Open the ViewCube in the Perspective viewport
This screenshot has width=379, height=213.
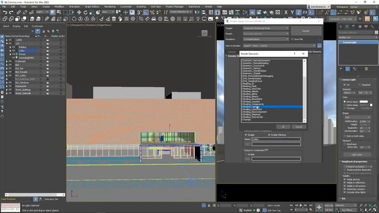[x=204, y=33]
